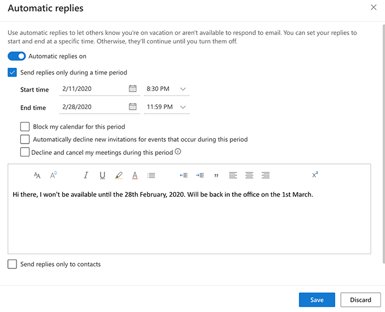Enable Send replies only to contacts
Viewport: 385px width, 312px height.
(12, 264)
